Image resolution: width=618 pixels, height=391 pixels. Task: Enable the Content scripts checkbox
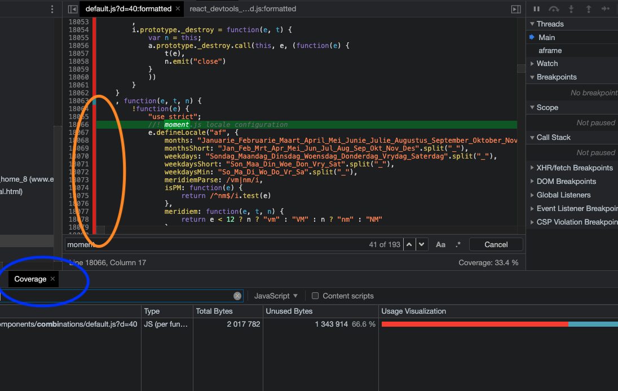click(x=315, y=296)
